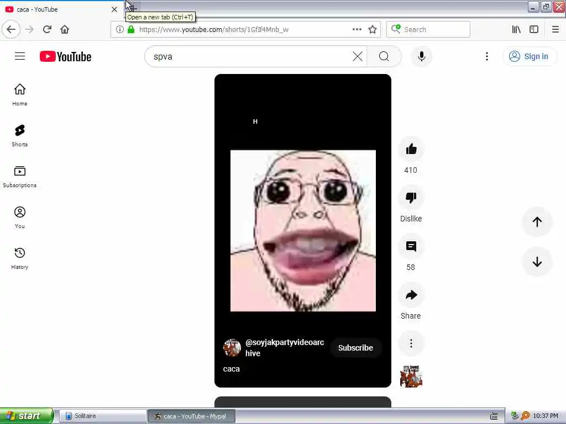Screen dimensions: 566x424
Task: Click the browser Search field
Action: 428,30
